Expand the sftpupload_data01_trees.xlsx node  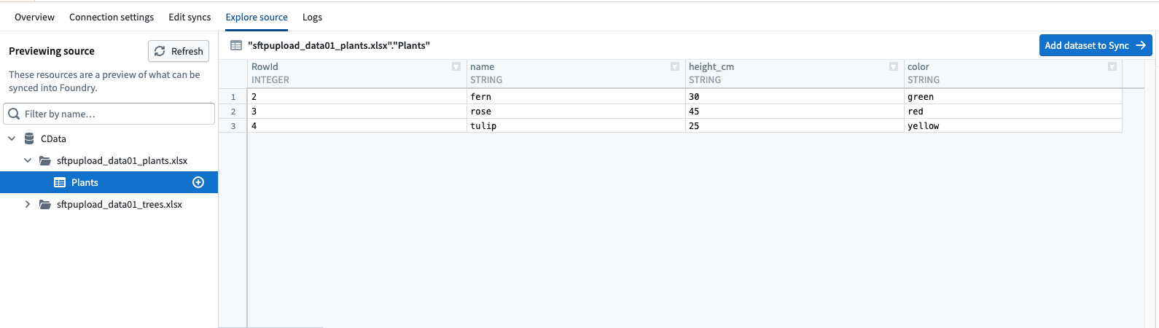click(x=28, y=204)
